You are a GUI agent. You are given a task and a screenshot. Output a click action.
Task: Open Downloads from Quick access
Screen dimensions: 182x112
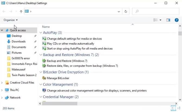[18, 41]
